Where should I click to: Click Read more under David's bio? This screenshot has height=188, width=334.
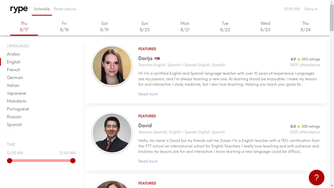[148, 161]
